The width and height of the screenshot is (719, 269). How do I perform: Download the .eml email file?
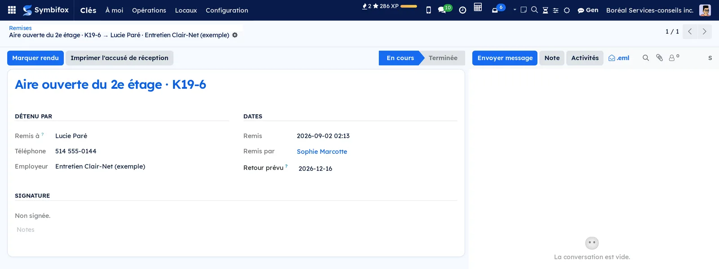tap(619, 58)
